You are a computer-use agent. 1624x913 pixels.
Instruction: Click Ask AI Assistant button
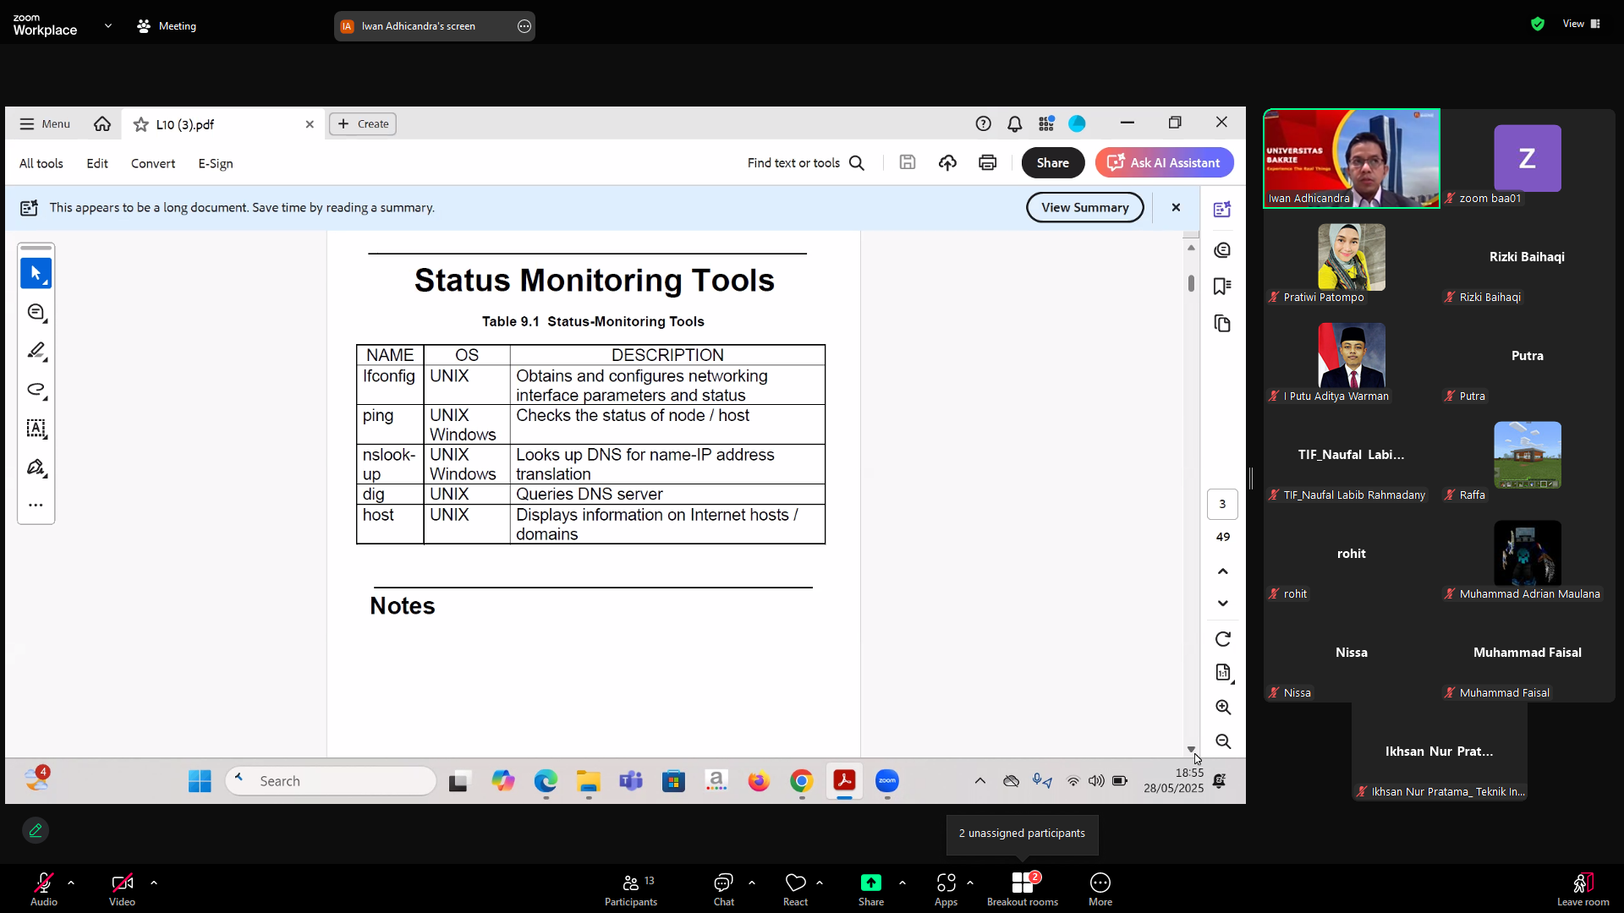click(1165, 163)
